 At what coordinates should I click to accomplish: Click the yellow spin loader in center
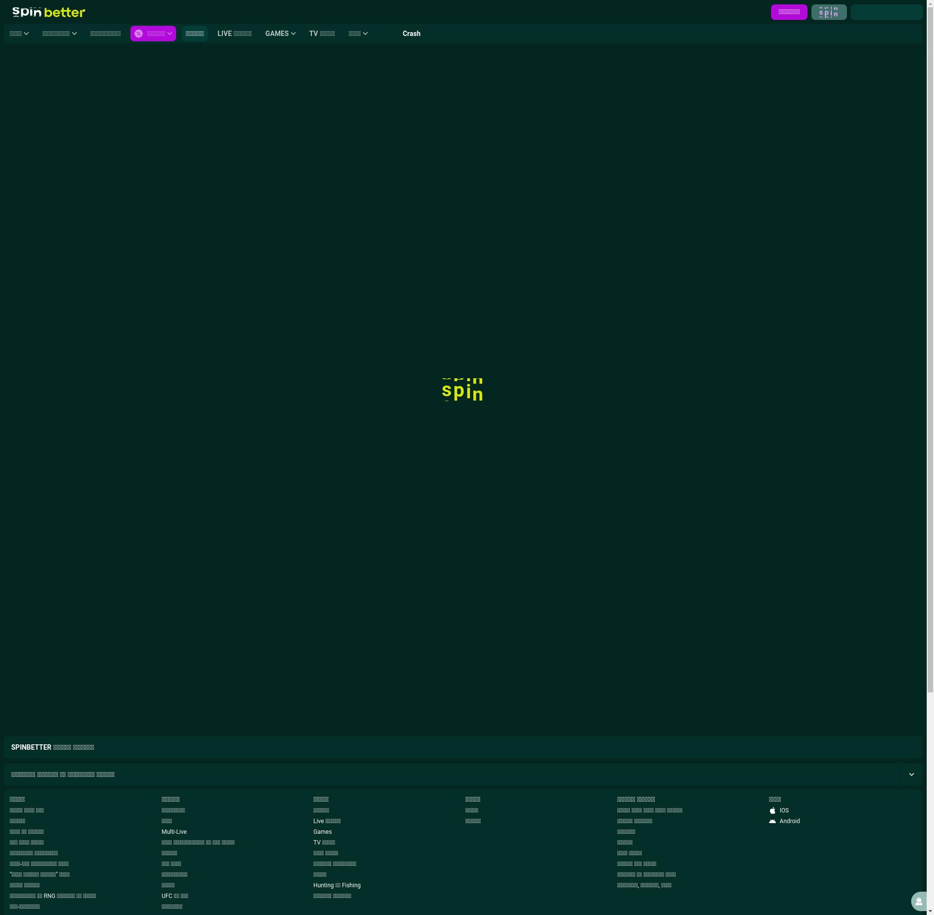(462, 390)
